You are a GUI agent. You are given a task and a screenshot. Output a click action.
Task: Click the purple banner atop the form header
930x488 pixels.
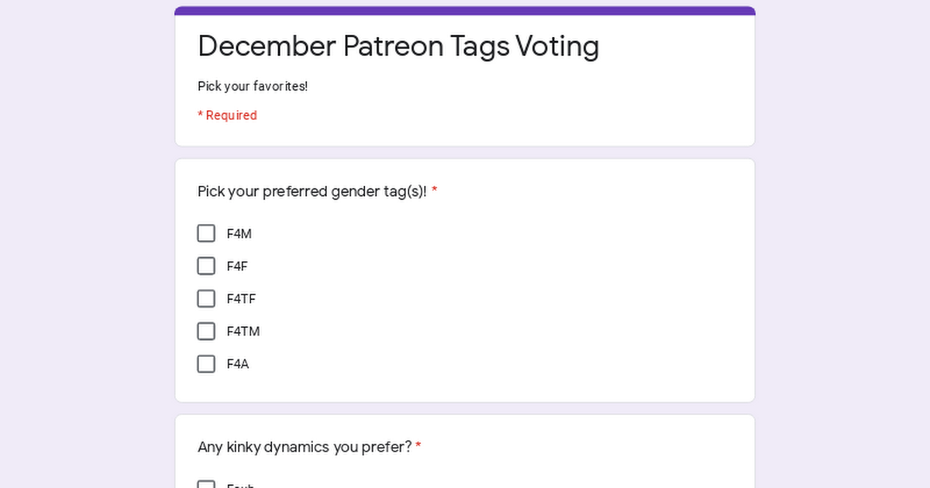click(x=465, y=11)
